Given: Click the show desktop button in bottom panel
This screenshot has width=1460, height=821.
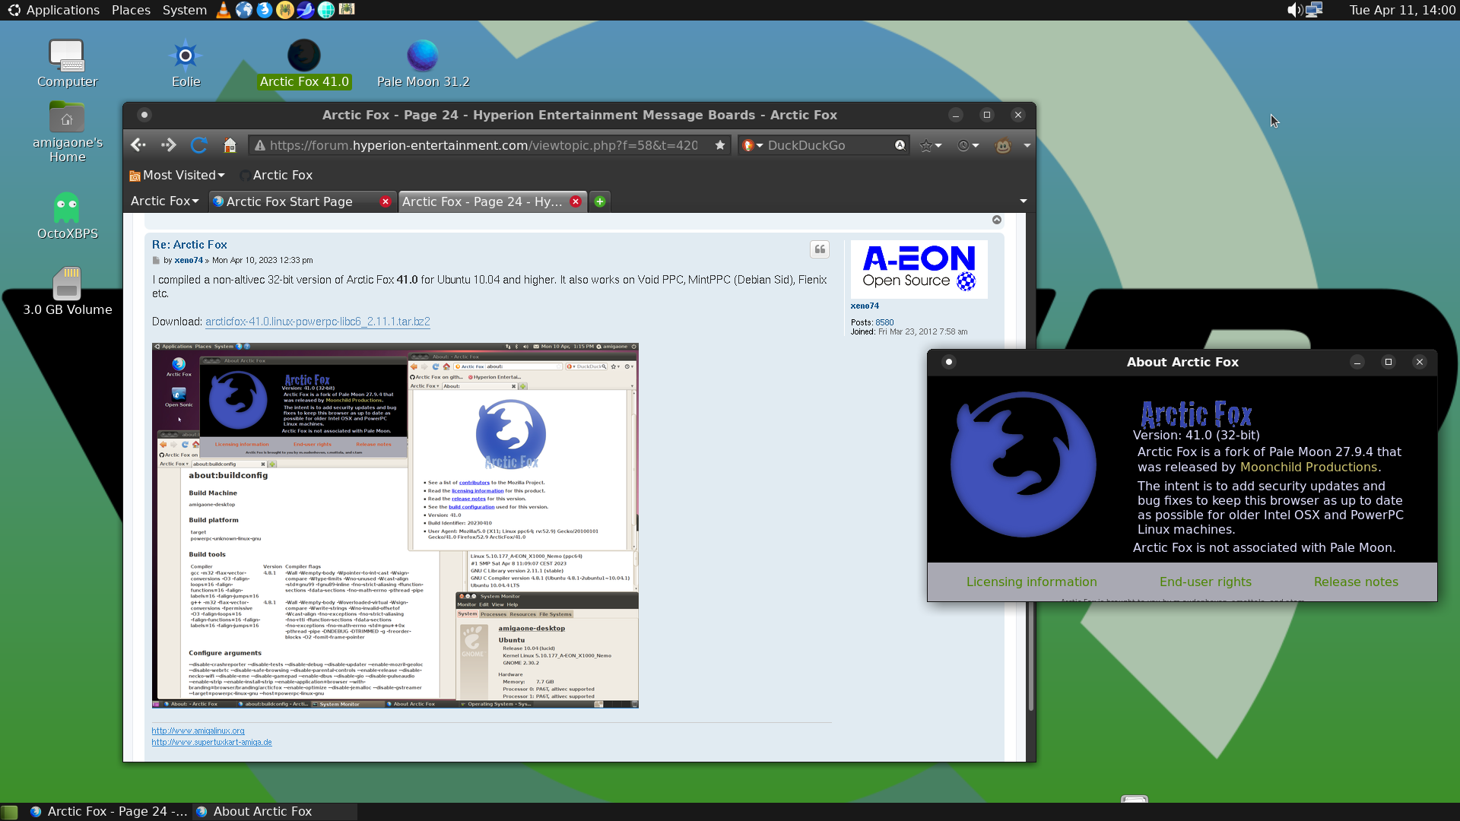Looking at the screenshot, I should [x=9, y=812].
